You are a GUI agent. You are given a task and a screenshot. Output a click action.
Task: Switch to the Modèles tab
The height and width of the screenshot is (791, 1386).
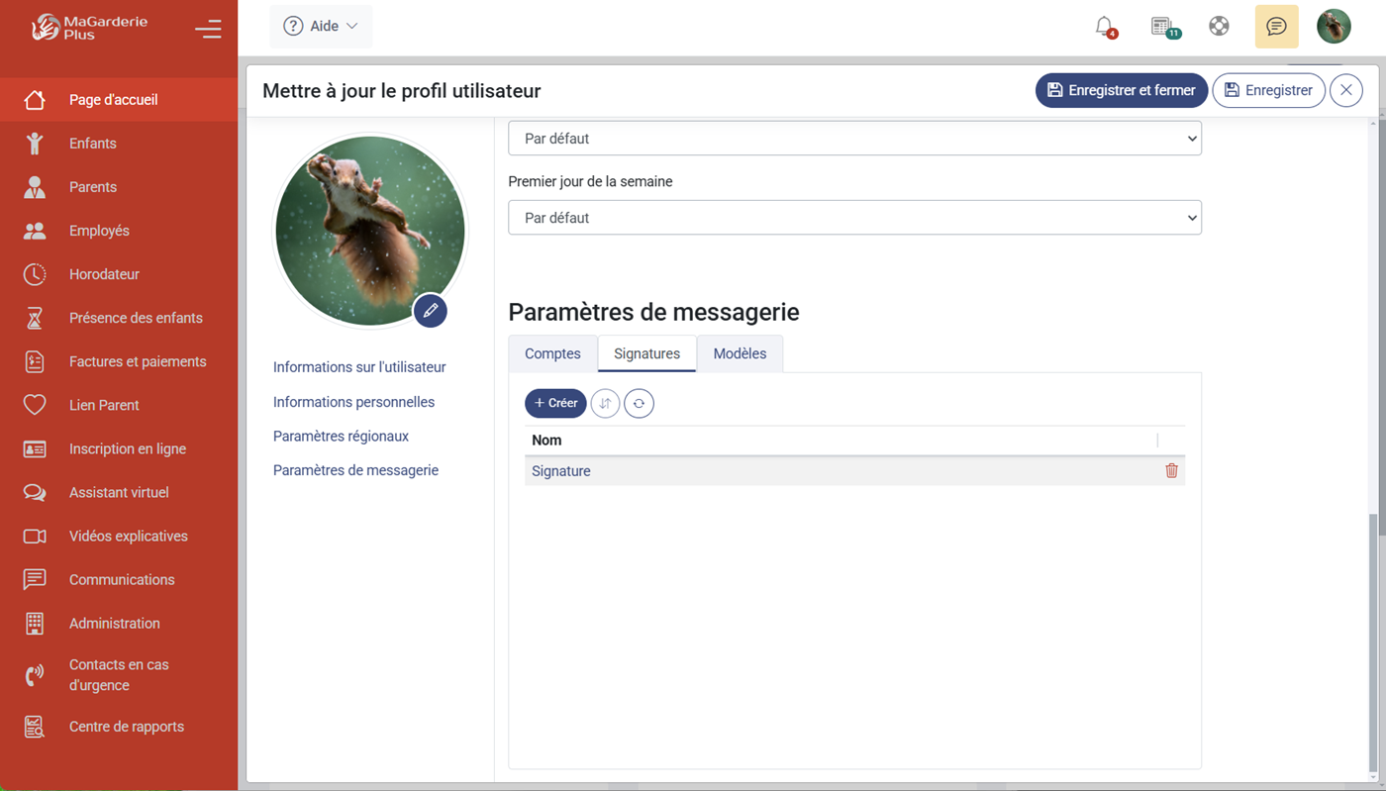[740, 353]
